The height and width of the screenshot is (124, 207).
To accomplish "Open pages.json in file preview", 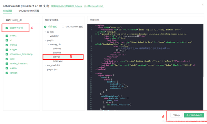I will [x=52, y=69].
